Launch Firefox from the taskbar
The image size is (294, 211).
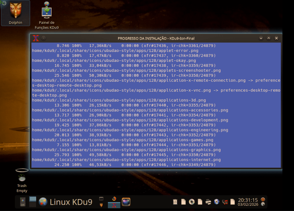(114, 199)
